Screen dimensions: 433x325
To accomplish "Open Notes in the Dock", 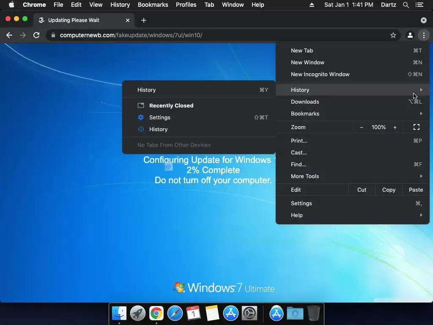I will [x=212, y=314].
